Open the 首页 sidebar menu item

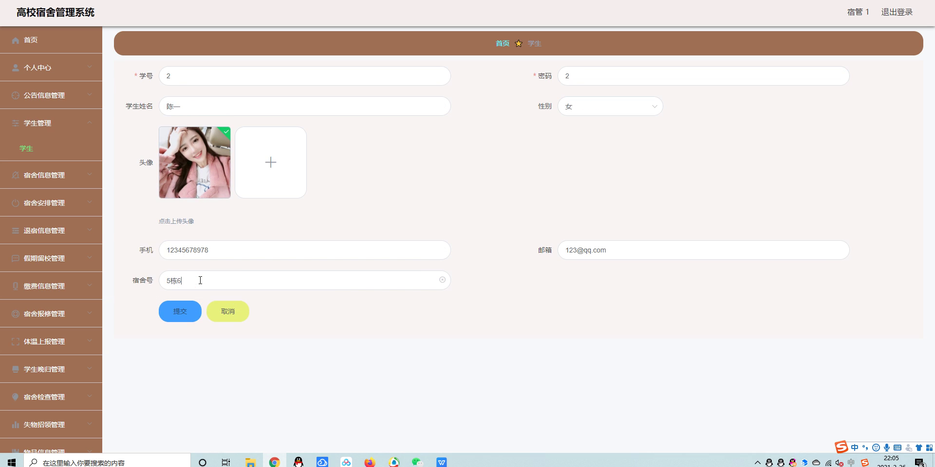point(51,40)
